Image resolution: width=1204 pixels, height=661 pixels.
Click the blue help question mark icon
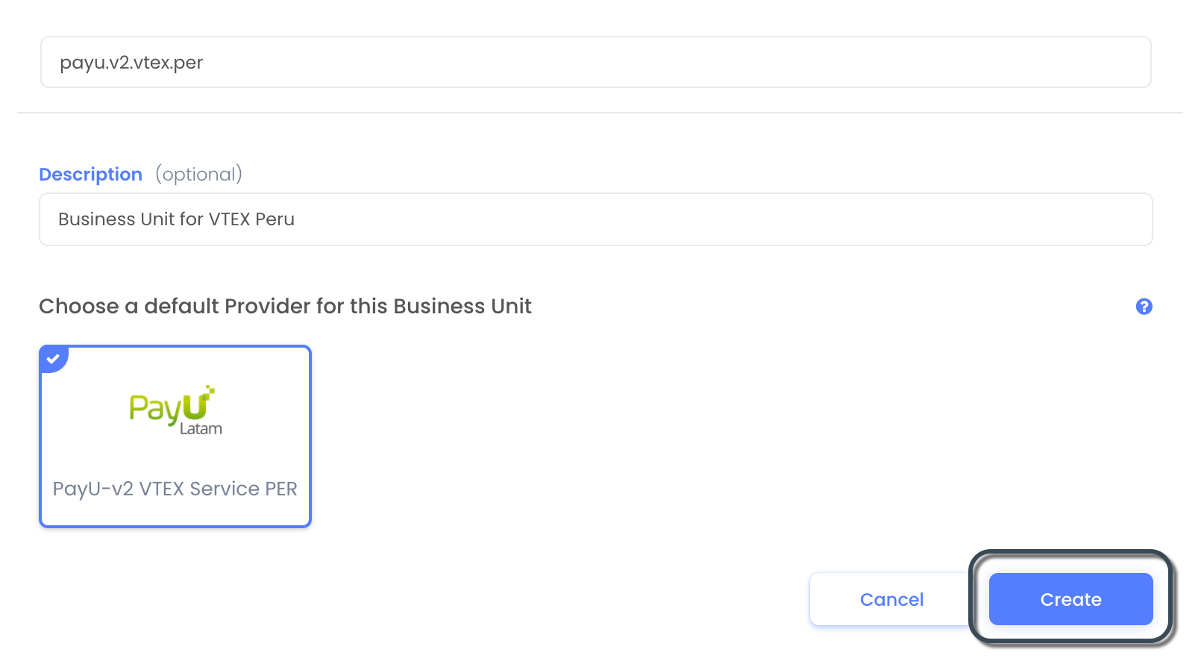click(x=1144, y=307)
